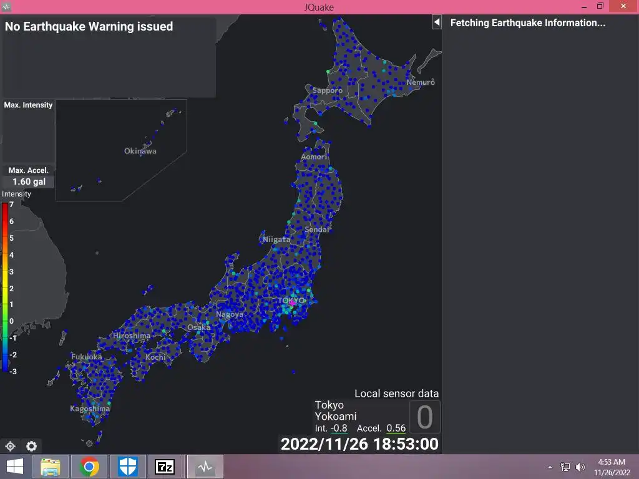Click the Max. Accel. 1.60 gal value
639x479 pixels.
(x=29, y=181)
